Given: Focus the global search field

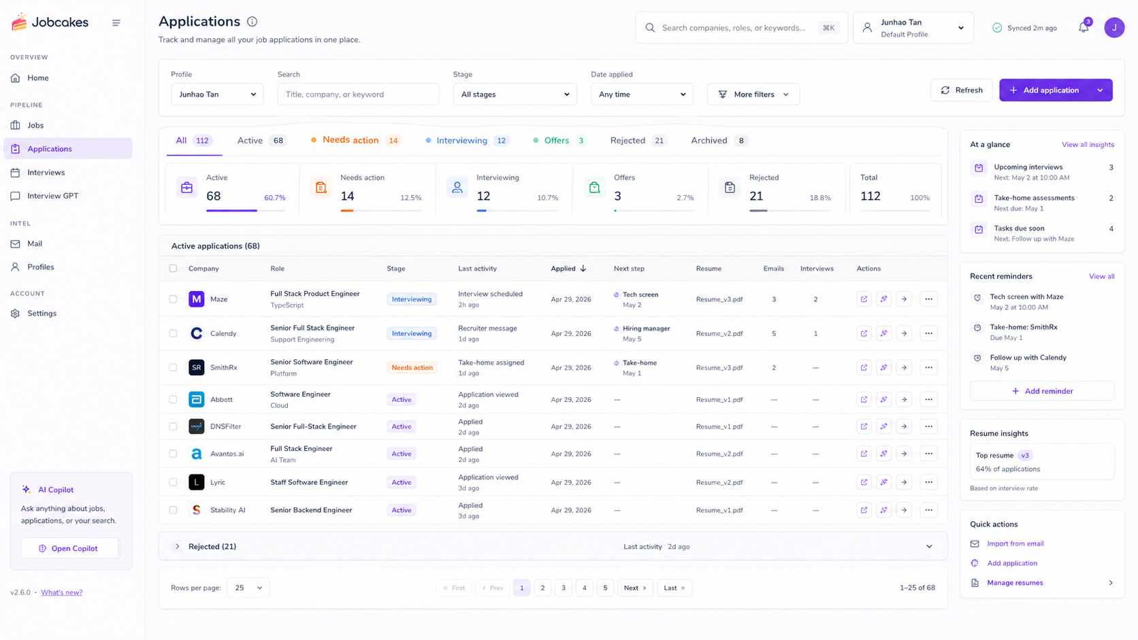Looking at the screenshot, I should coord(742,28).
